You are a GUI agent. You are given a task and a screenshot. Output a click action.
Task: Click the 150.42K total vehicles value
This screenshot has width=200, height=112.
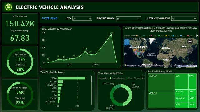coord(20,24)
